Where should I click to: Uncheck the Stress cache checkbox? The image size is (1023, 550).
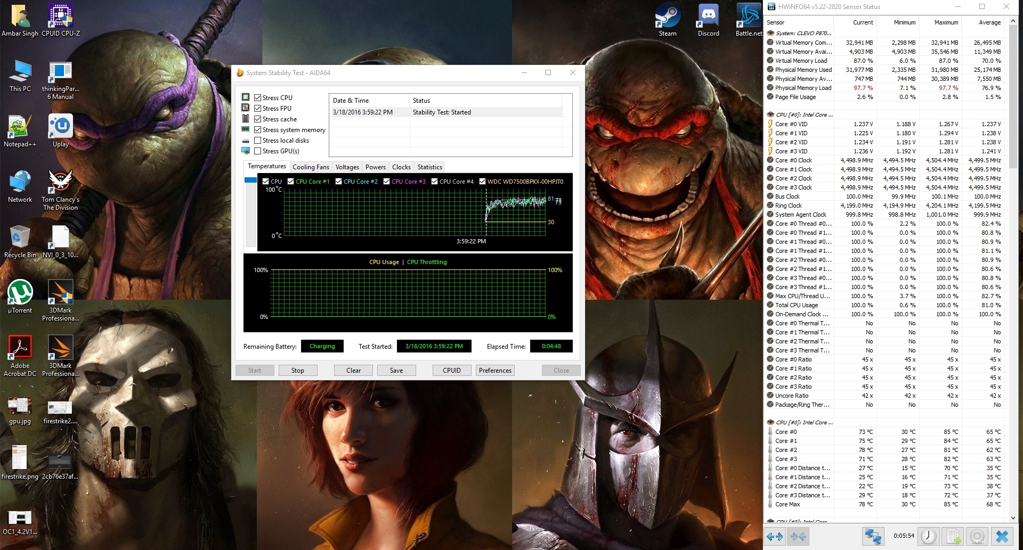(x=258, y=119)
